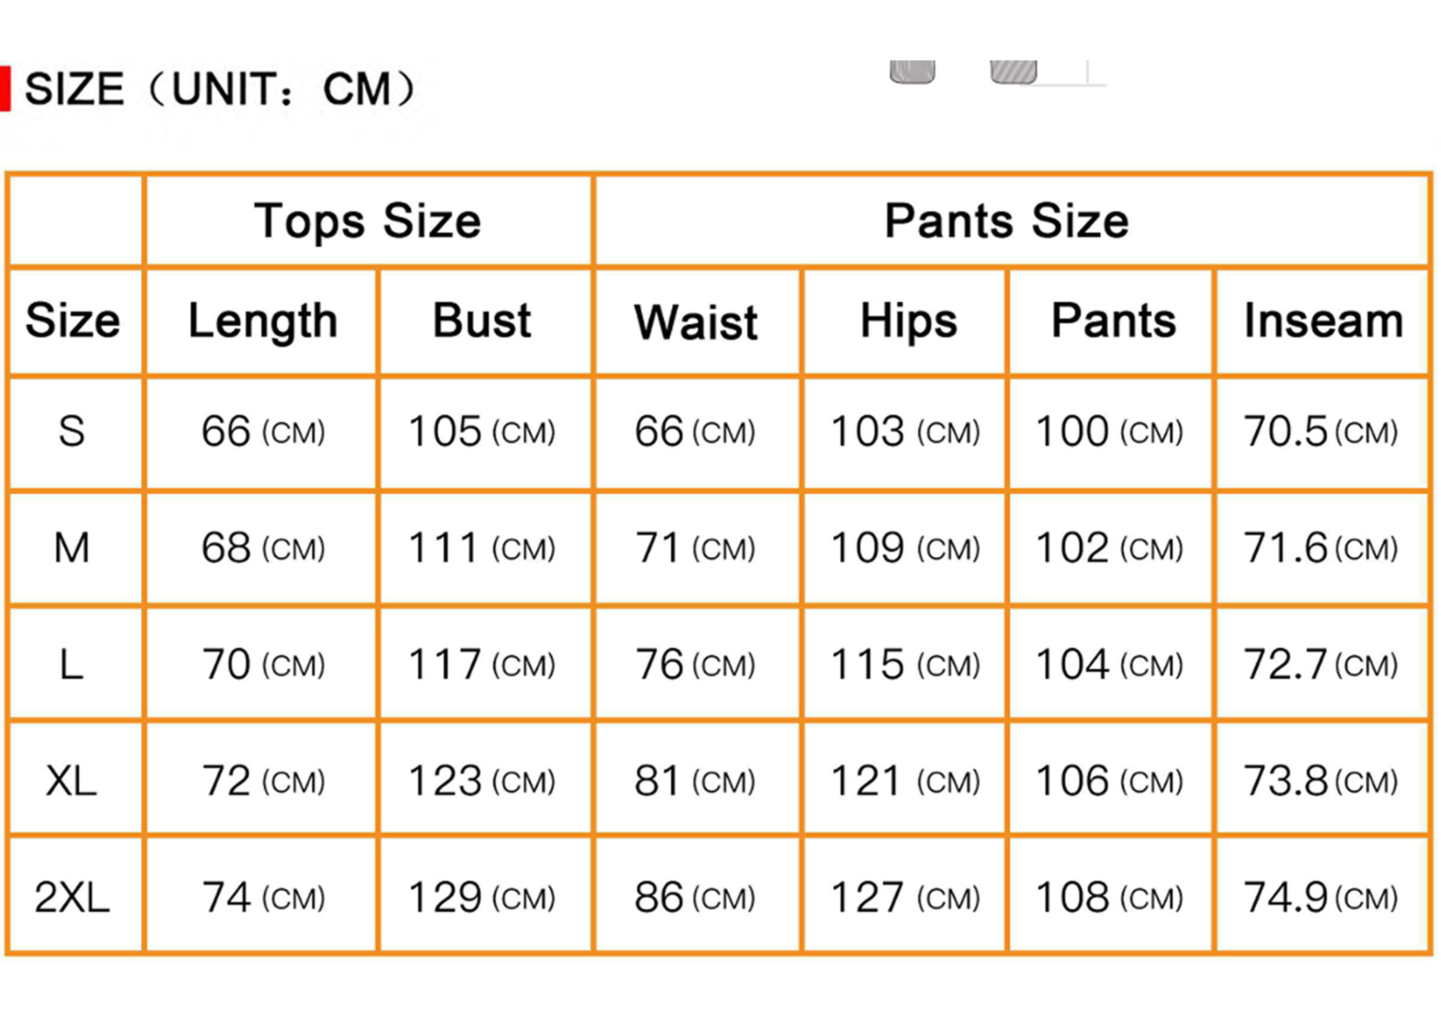Select the Bust column header
The height and width of the screenshot is (1018, 1441).
(x=482, y=322)
